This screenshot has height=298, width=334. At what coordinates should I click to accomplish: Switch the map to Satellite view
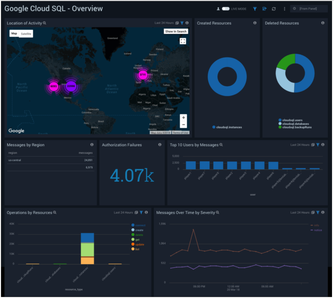point(26,34)
